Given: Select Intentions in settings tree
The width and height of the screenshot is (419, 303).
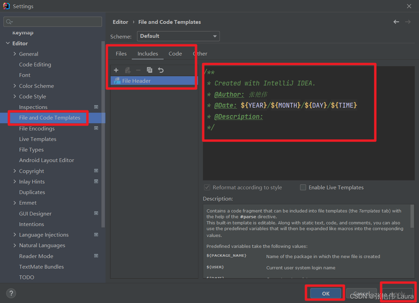Looking at the screenshot, I should point(31,224).
